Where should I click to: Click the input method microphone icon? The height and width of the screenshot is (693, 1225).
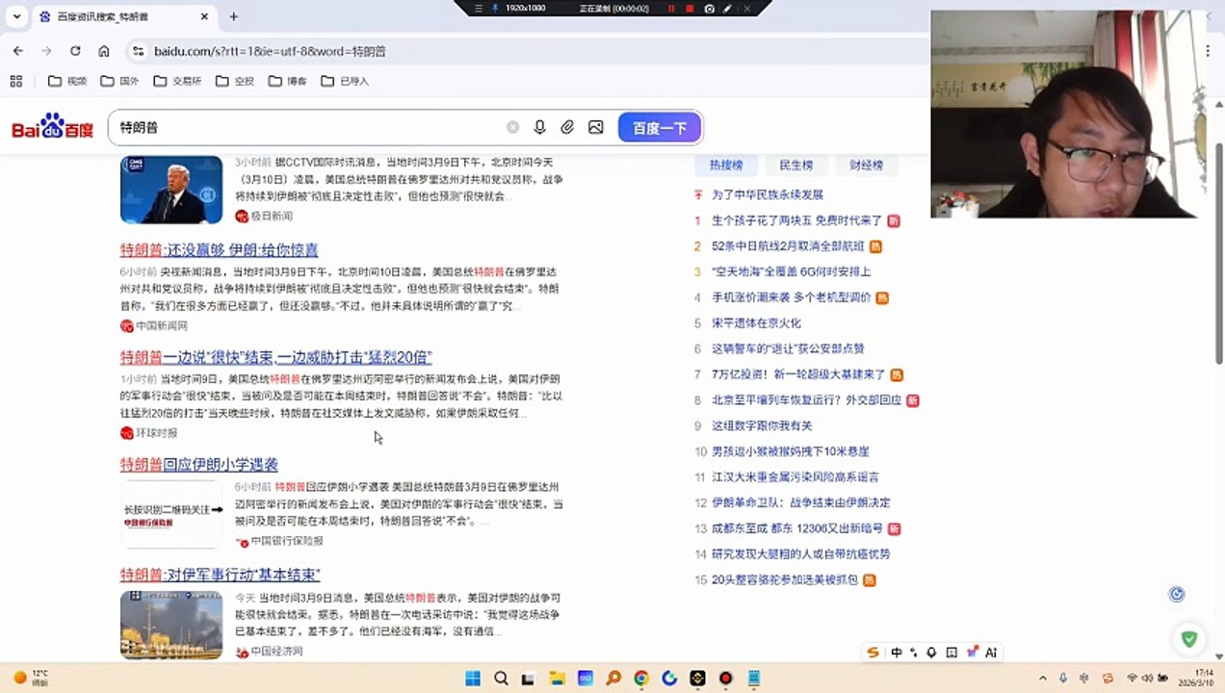click(931, 653)
